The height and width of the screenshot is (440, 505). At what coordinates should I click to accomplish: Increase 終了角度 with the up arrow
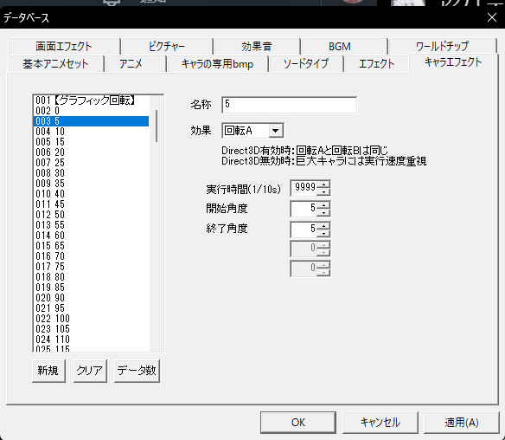[x=323, y=226]
